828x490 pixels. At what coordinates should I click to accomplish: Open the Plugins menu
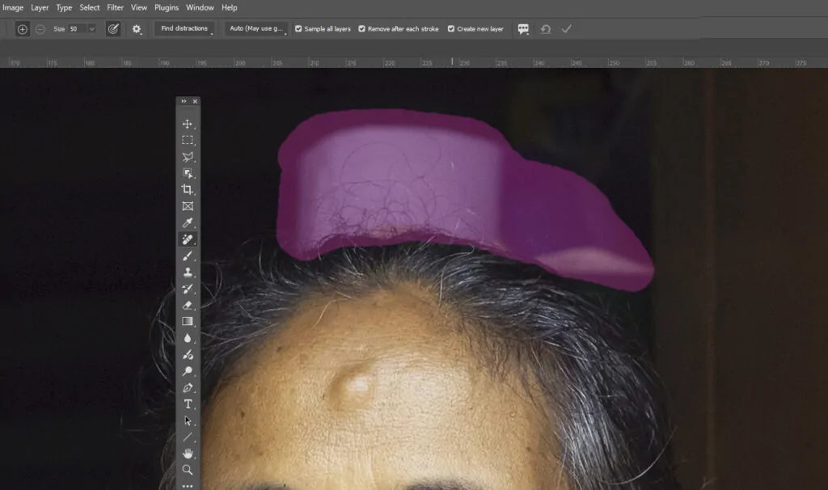[167, 7]
